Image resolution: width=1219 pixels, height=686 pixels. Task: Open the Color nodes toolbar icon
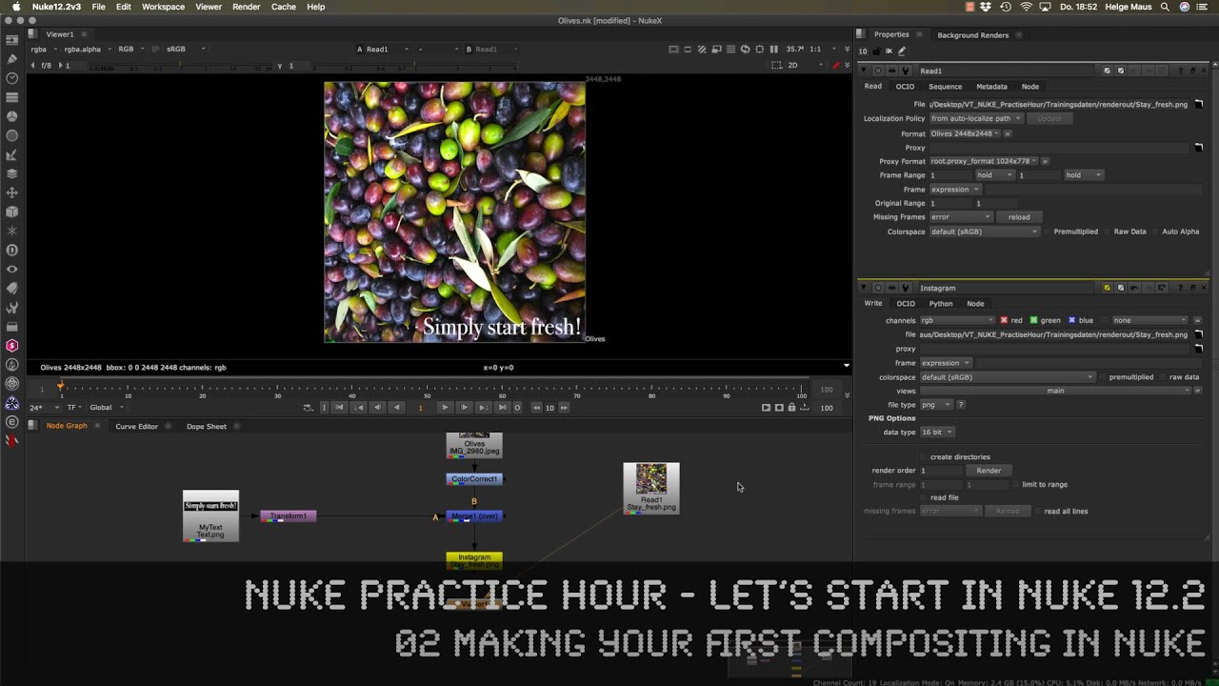(x=12, y=116)
